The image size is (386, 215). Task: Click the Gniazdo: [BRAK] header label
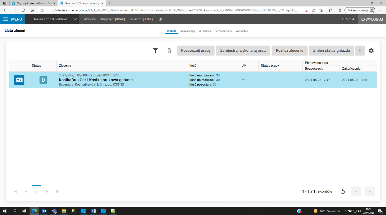tap(141, 19)
